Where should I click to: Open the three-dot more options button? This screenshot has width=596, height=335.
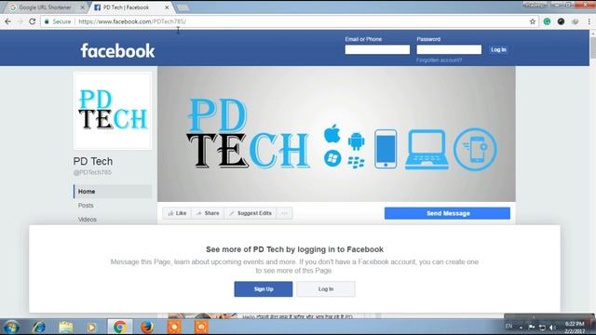point(284,213)
